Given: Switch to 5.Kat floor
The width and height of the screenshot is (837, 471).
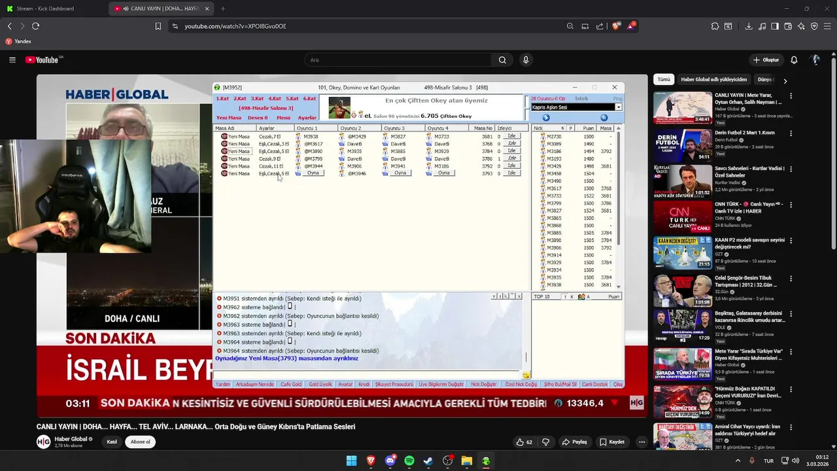Looking at the screenshot, I should coord(292,99).
